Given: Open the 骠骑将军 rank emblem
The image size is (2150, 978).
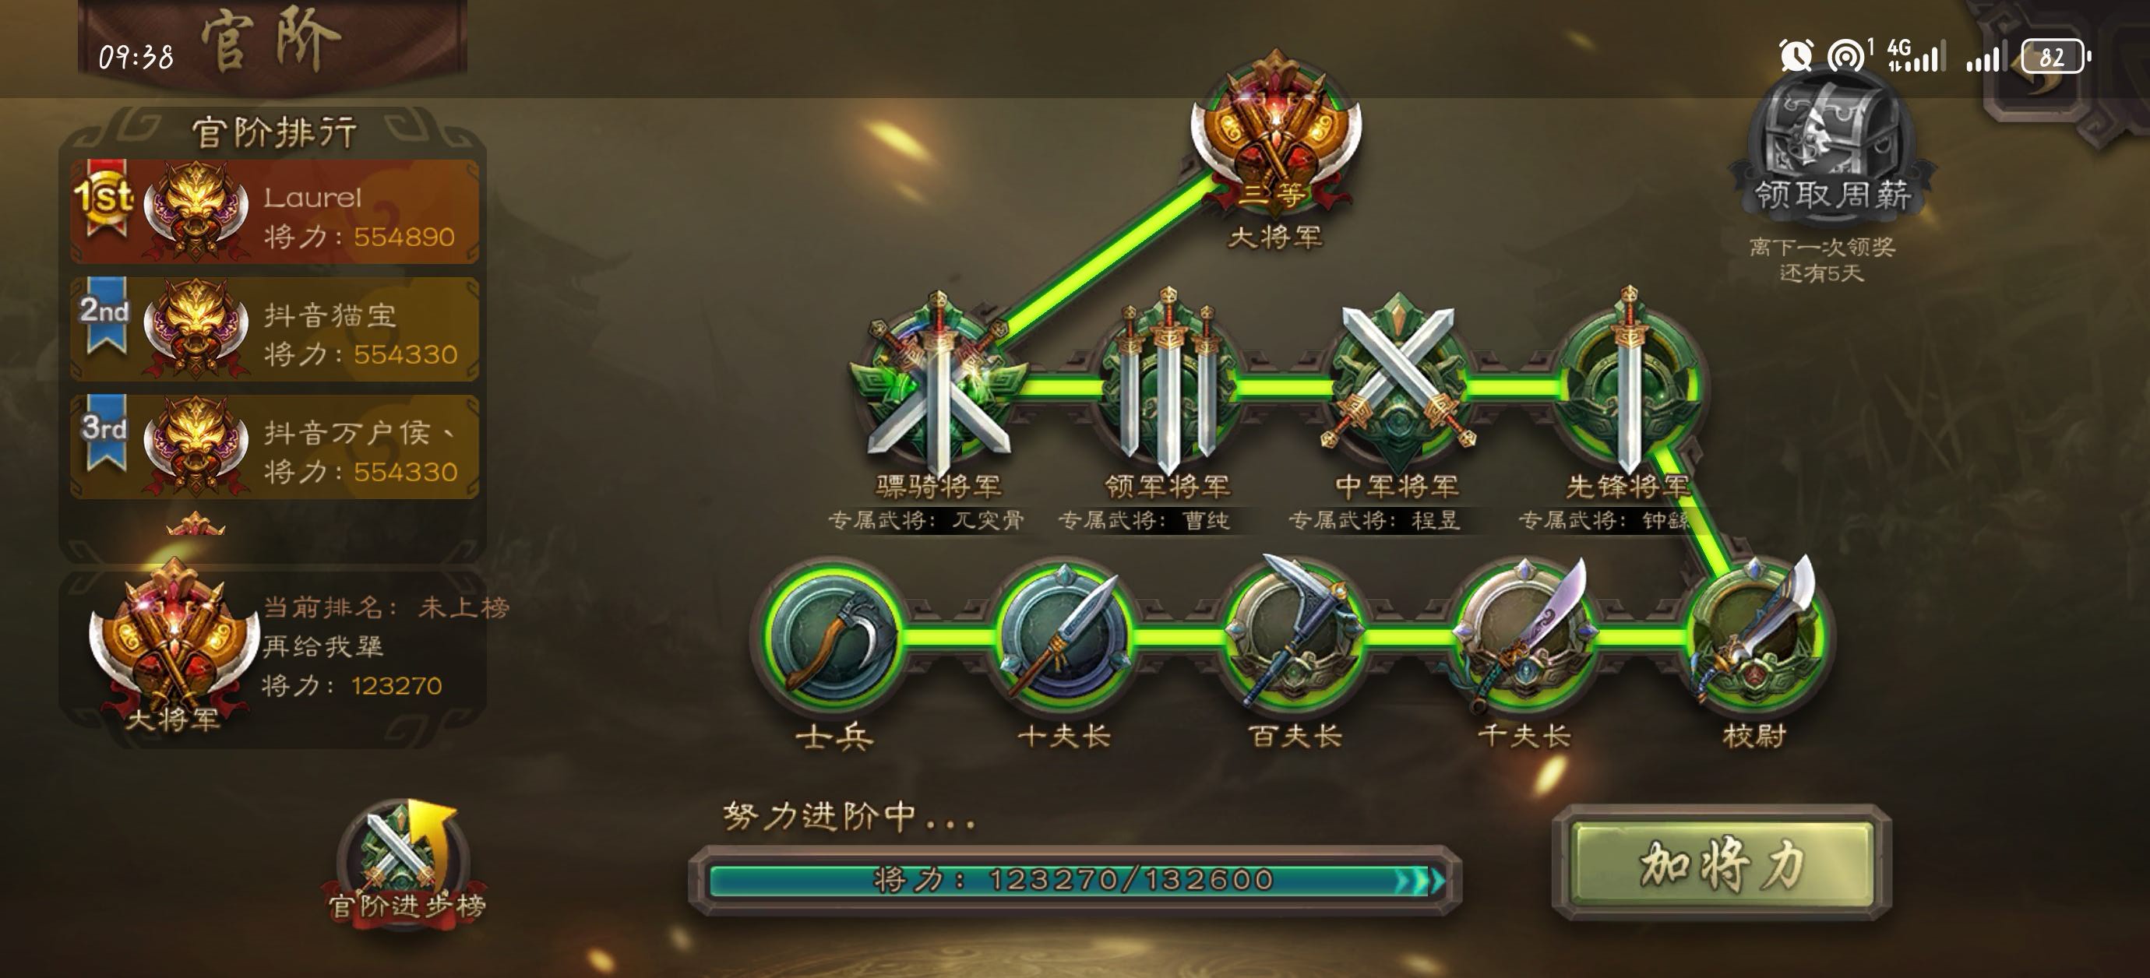Looking at the screenshot, I should pyautogui.click(x=938, y=385).
